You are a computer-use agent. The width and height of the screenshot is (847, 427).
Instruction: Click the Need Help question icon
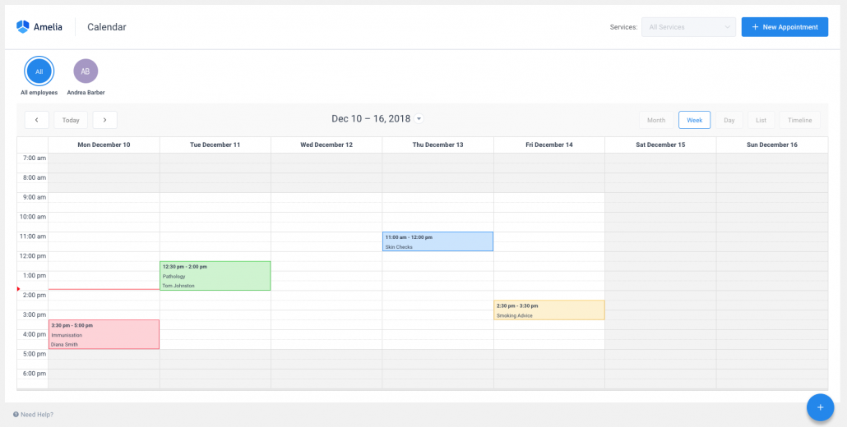16,415
